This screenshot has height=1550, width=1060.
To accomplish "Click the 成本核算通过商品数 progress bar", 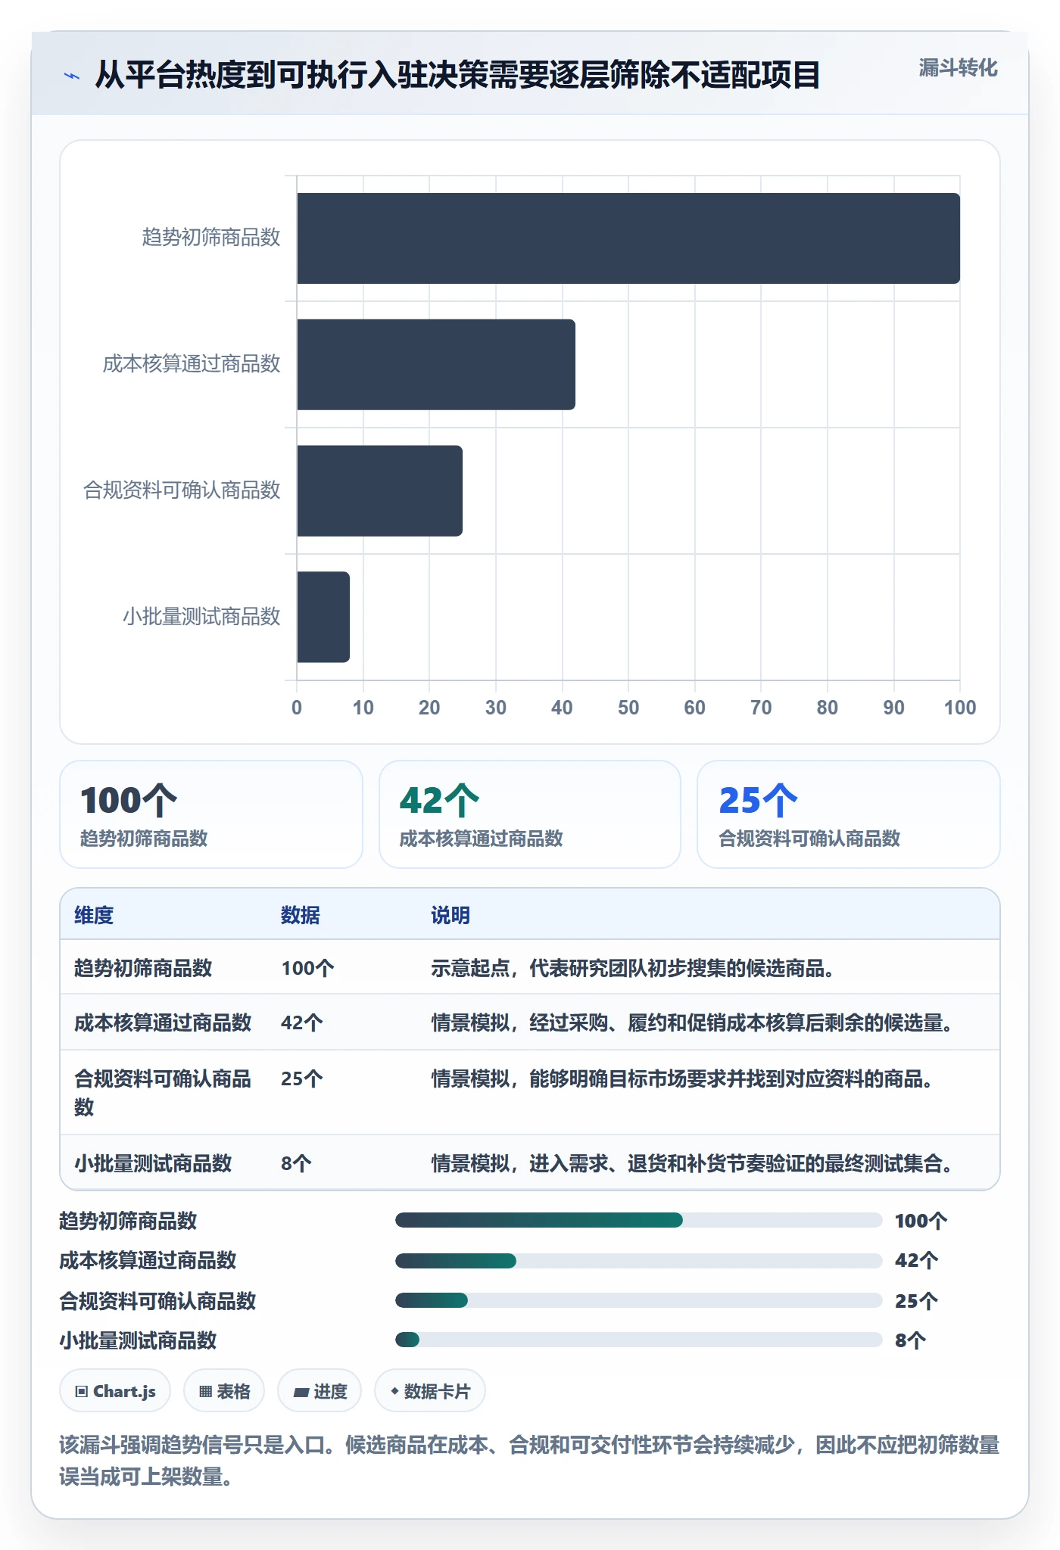I will (639, 1261).
